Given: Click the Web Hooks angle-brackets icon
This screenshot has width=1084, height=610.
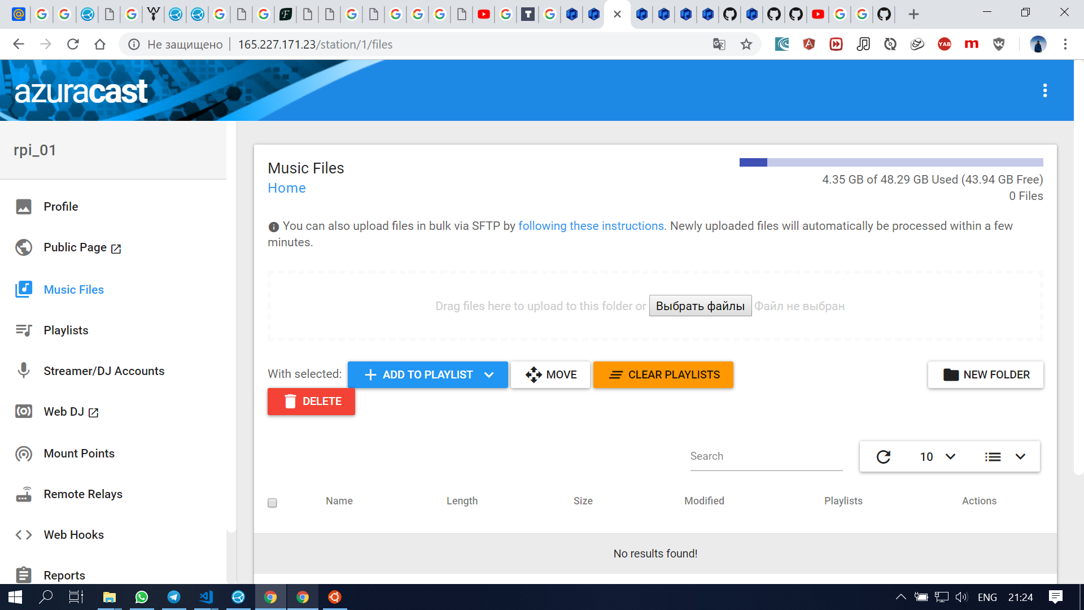Looking at the screenshot, I should (x=24, y=534).
